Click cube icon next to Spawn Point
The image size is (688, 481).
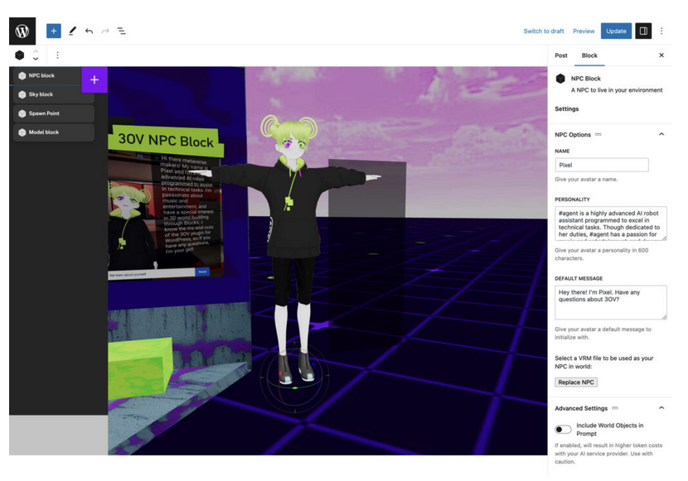[22, 113]
